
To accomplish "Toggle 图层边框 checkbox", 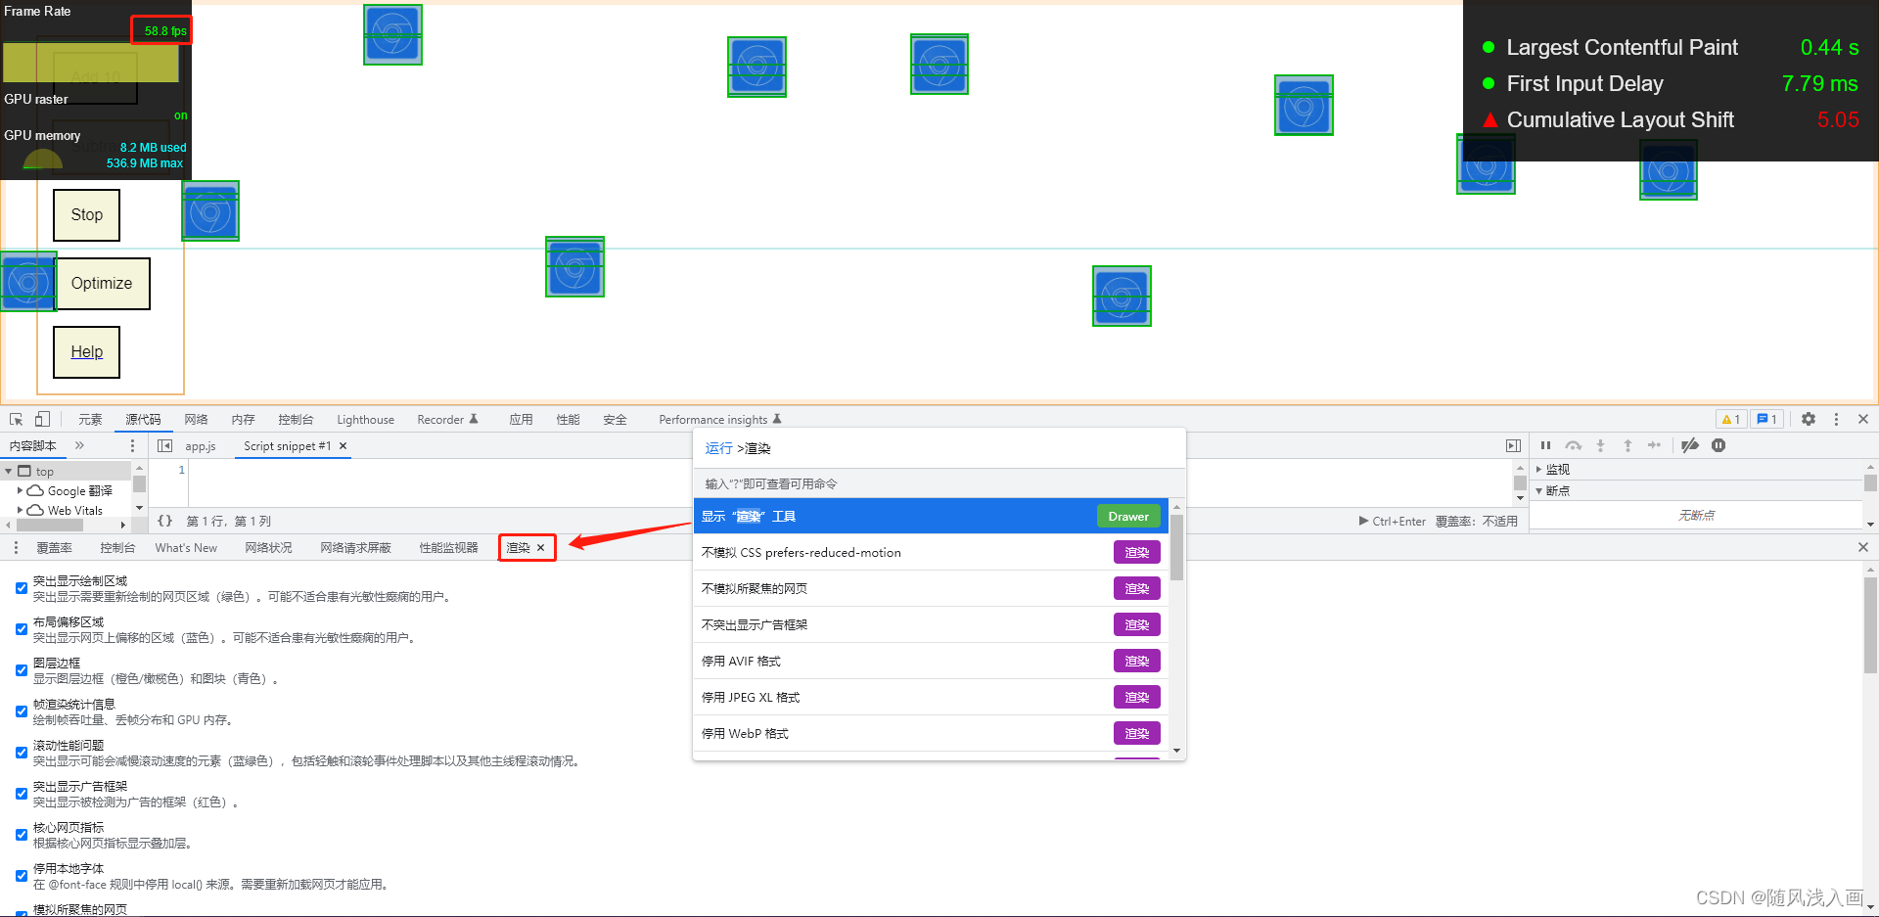I will click(22, 670).
